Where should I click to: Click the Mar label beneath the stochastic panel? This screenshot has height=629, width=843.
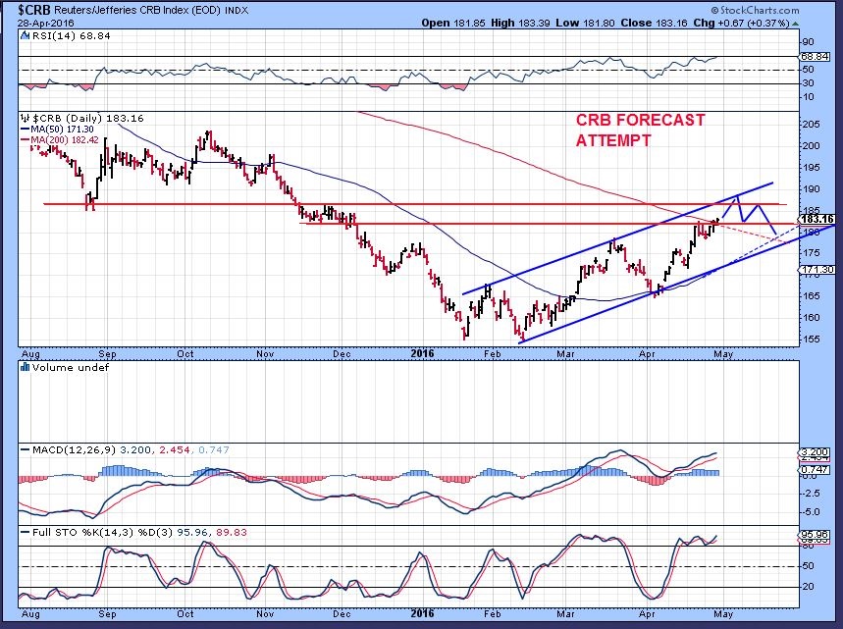point(565,613)
